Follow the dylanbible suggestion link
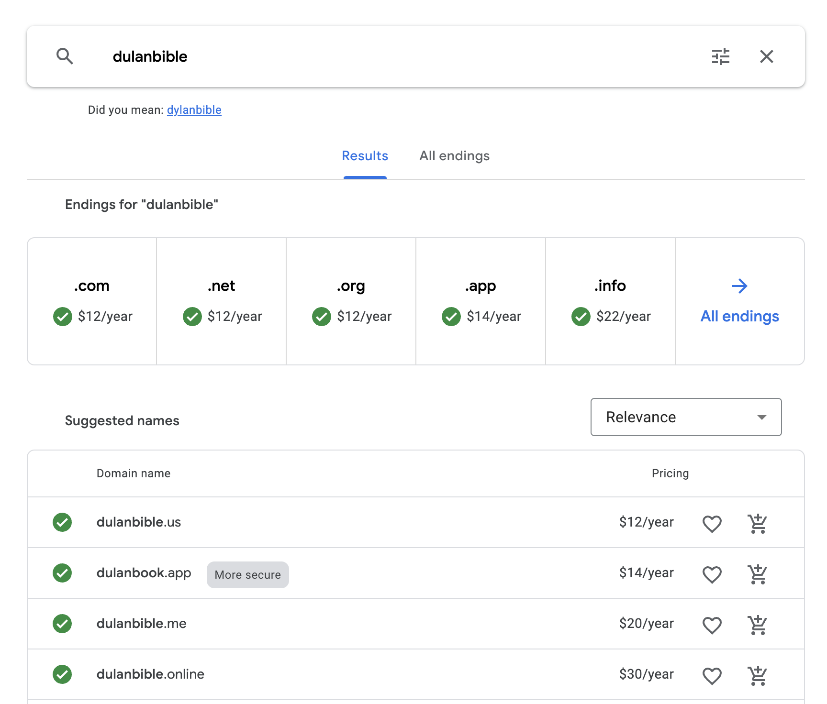 pyautogui.click(x=194, y=110)
